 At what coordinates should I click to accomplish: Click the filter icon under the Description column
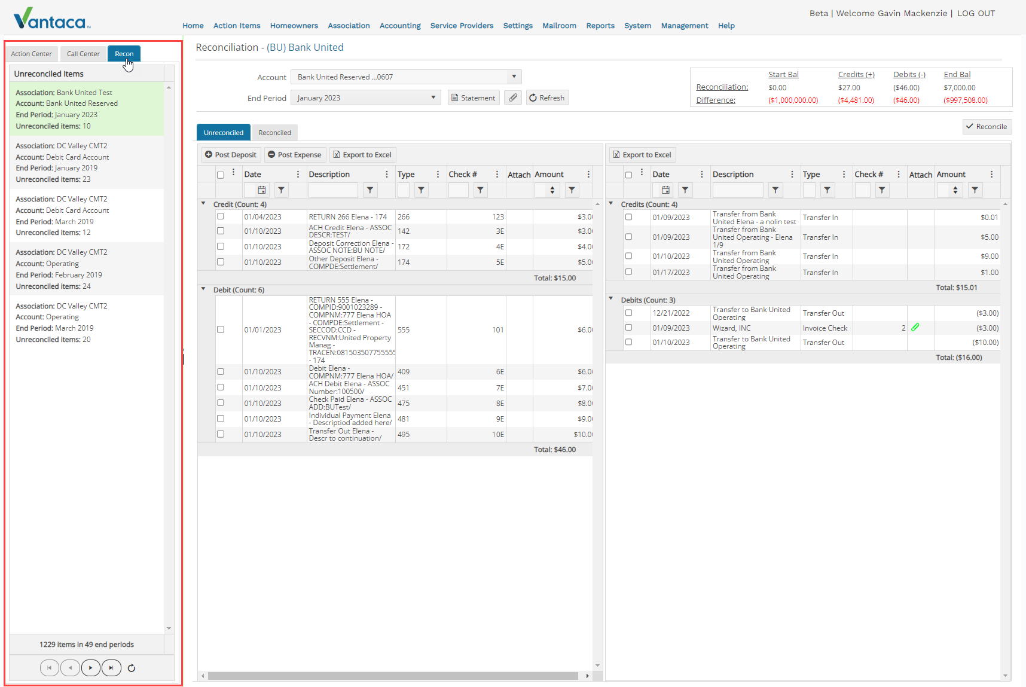click(x=370, y=190)
